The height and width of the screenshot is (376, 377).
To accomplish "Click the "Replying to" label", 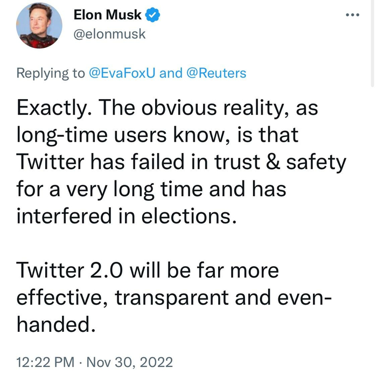I will tap(51, 73).
